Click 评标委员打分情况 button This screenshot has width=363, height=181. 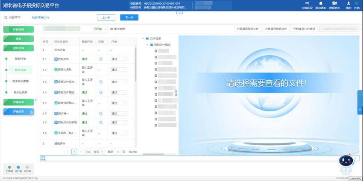point(304,29)
